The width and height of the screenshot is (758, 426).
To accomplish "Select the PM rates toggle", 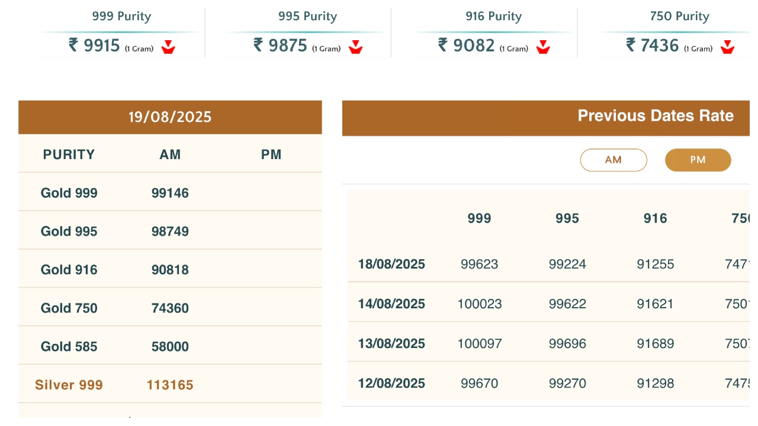I will click(x=698, y=160).
